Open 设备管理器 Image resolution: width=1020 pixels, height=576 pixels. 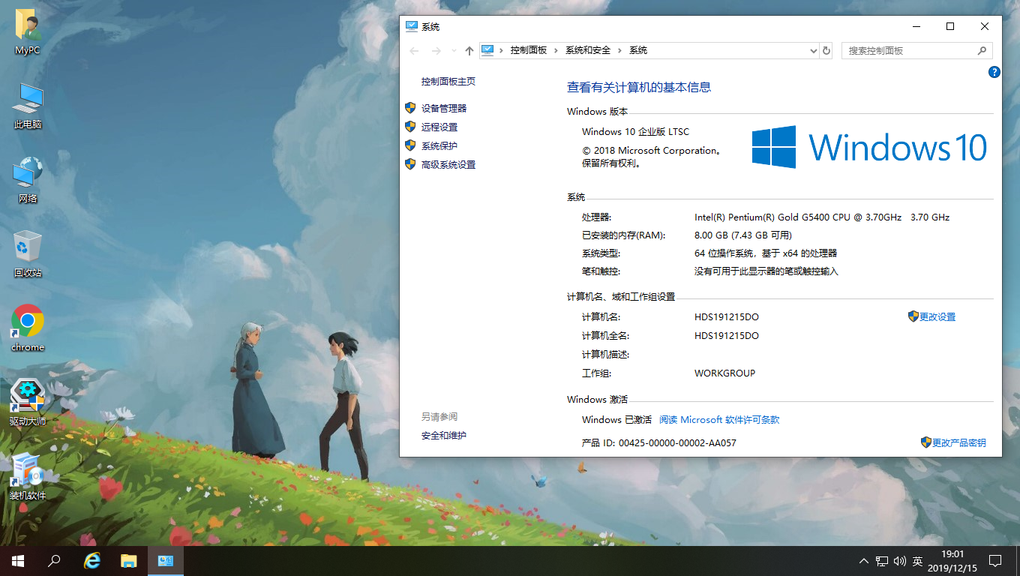[444, 108]
